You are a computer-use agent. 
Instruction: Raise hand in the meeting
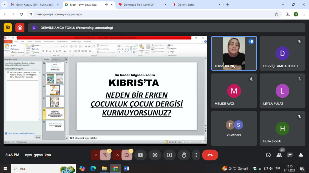pyautogui.click(x=184, y=155)
